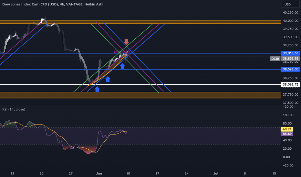This screenshot has width=301, height=177.
Task: Click the 39,250.00 price axis label
Action: [x=290, y=45]
